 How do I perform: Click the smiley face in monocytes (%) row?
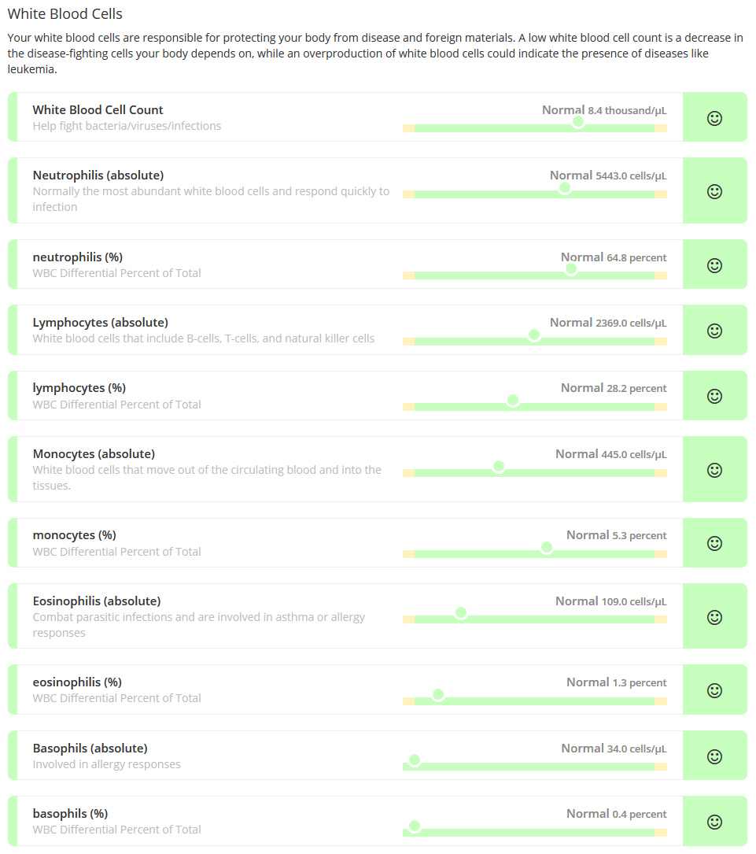(714, 544)
